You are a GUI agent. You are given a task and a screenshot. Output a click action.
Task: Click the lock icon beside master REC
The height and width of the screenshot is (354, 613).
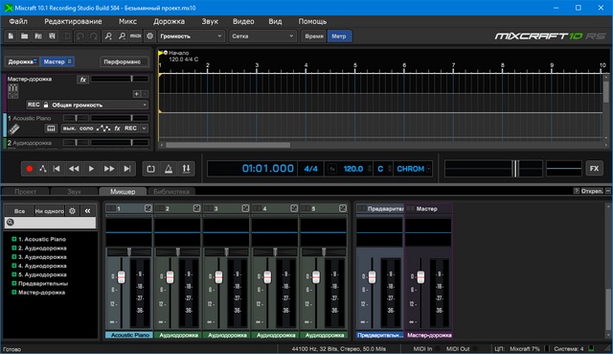[x=46, y=105]
